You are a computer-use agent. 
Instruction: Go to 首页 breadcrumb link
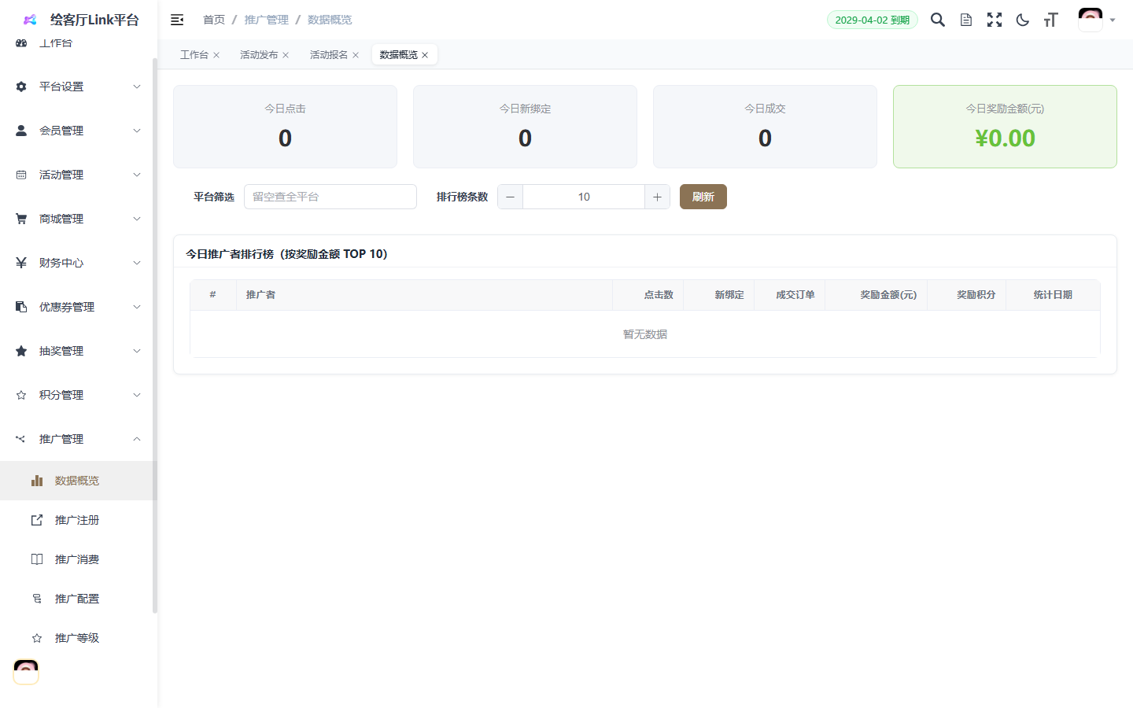[x=214, y=20]
